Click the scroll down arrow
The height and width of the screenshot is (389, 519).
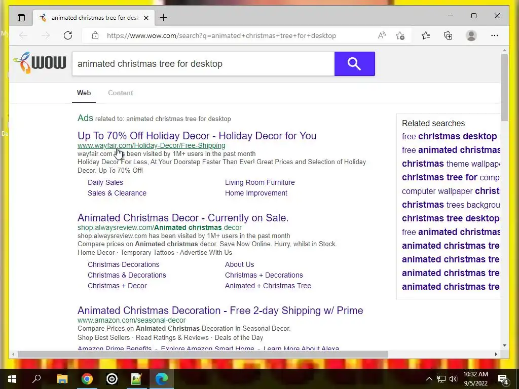point(504,345)
